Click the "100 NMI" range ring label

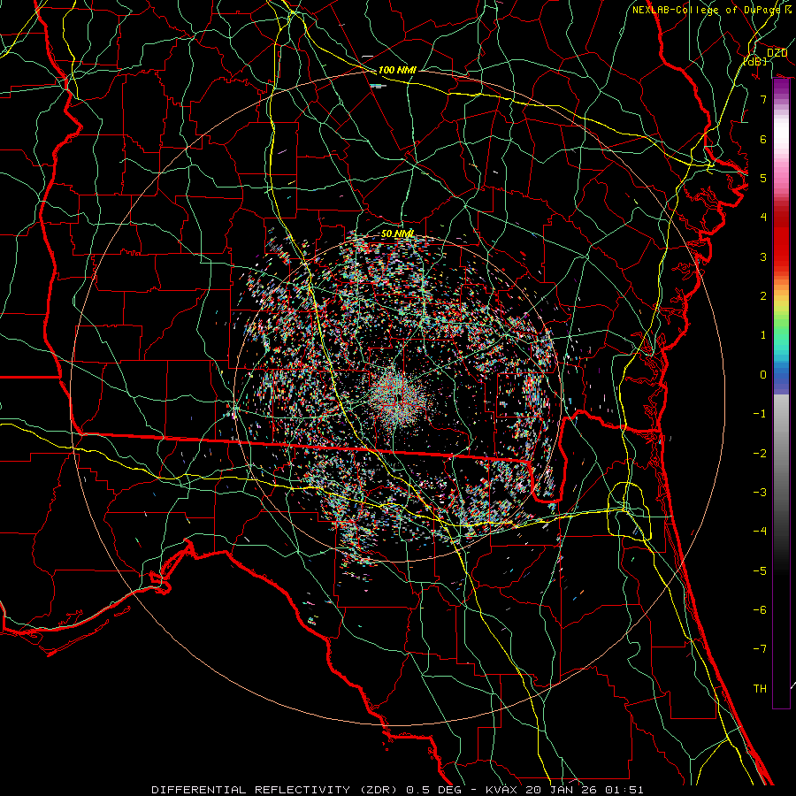(x=397, y=70)
